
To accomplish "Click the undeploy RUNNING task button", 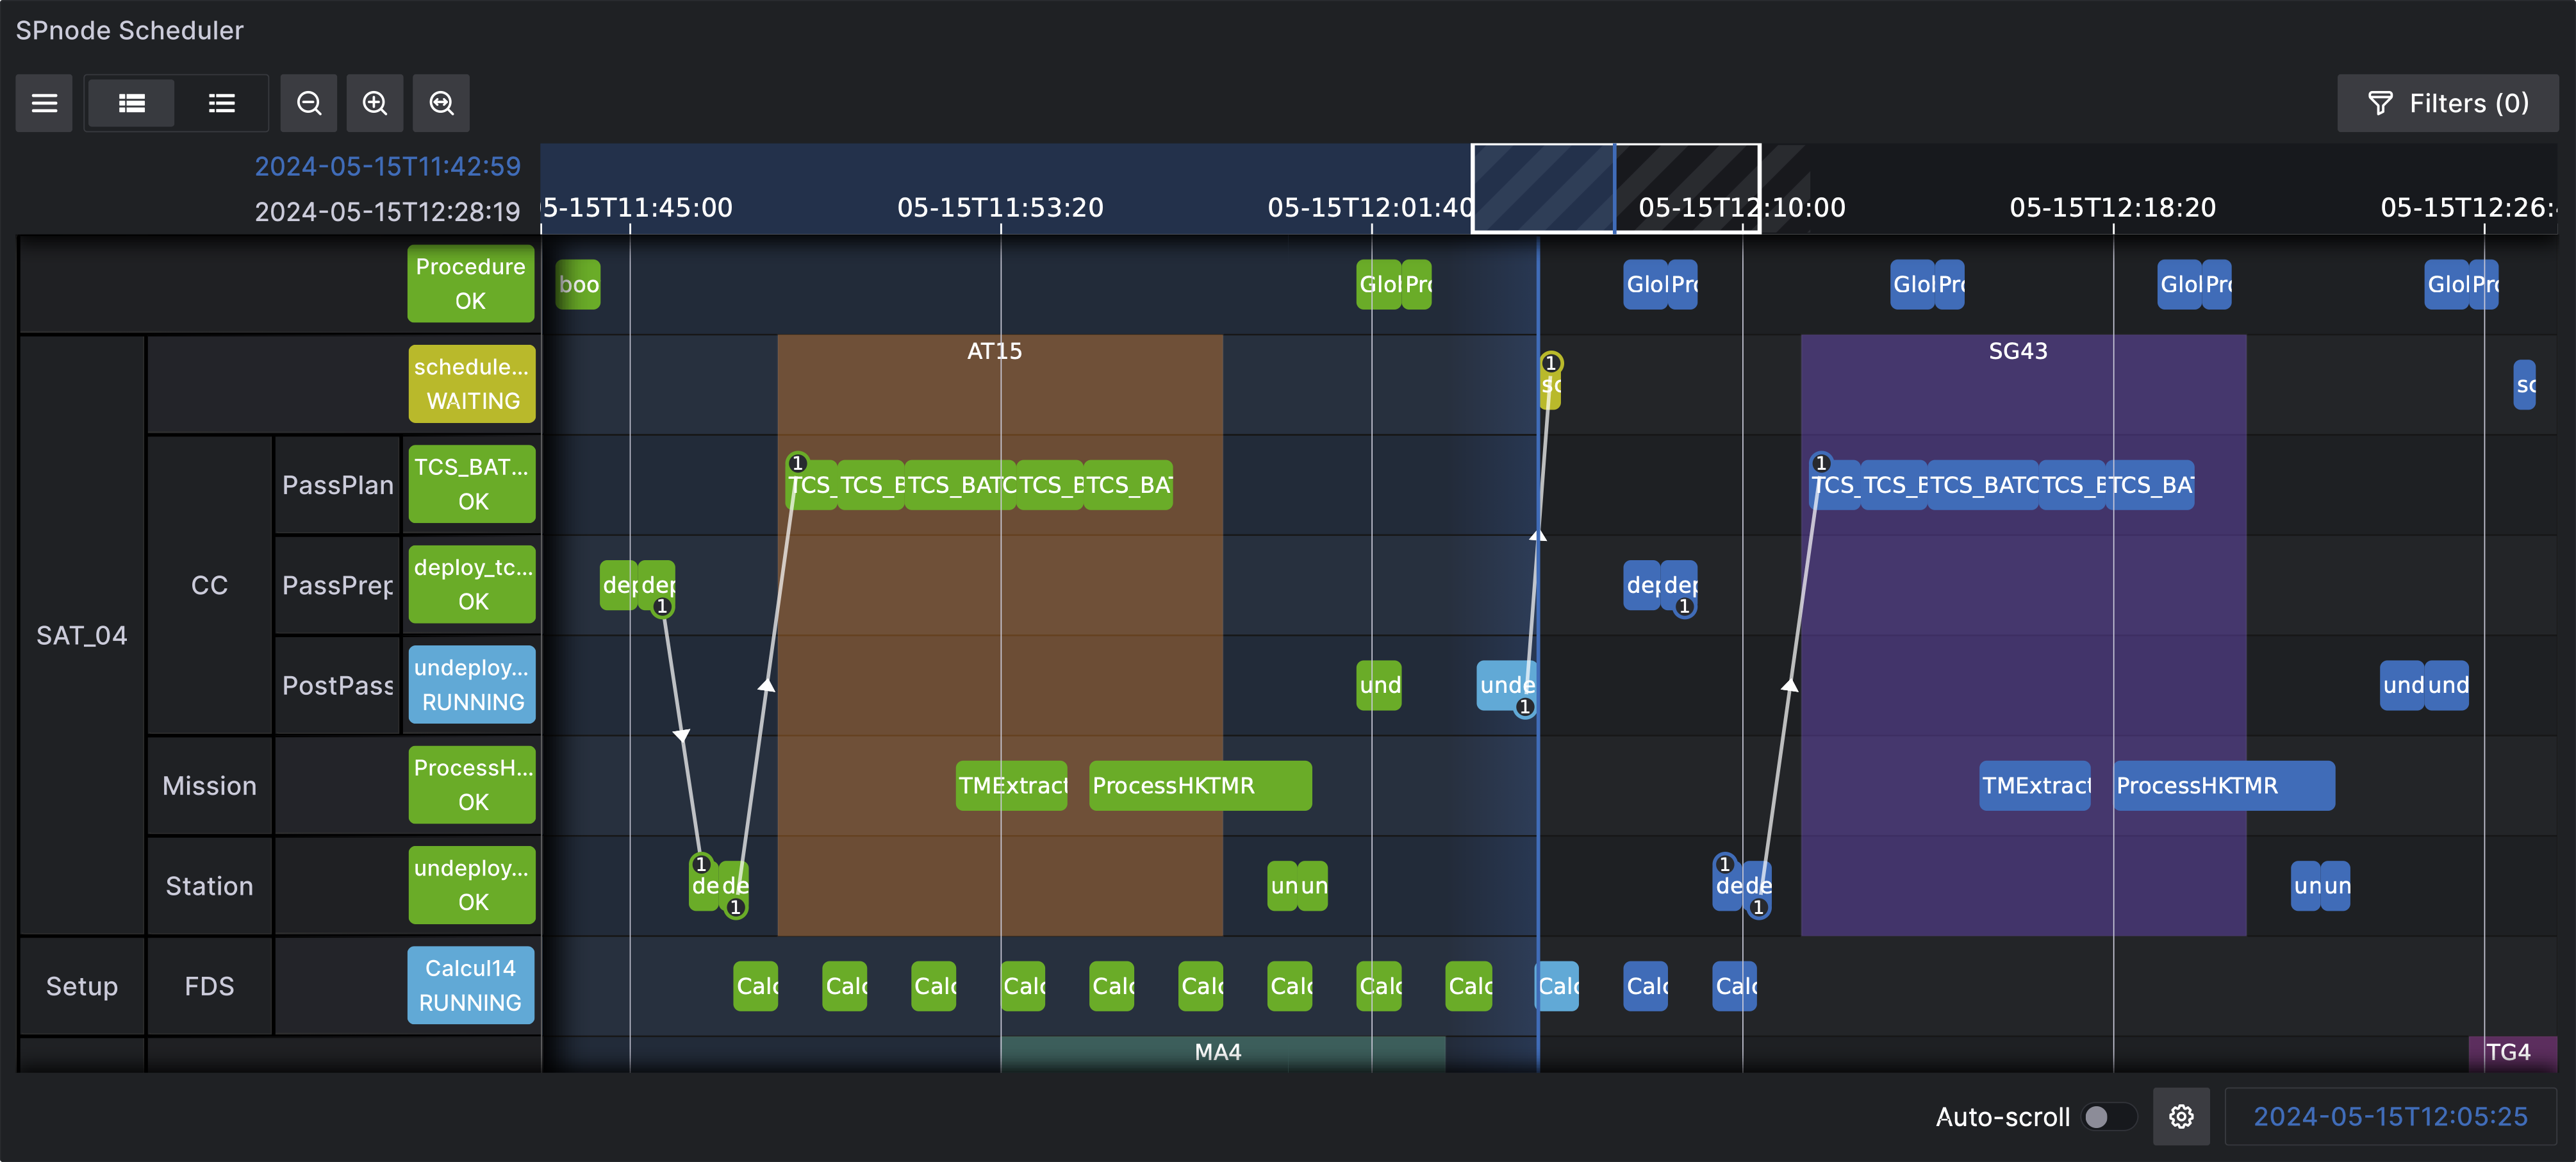I will pos(471,684).
